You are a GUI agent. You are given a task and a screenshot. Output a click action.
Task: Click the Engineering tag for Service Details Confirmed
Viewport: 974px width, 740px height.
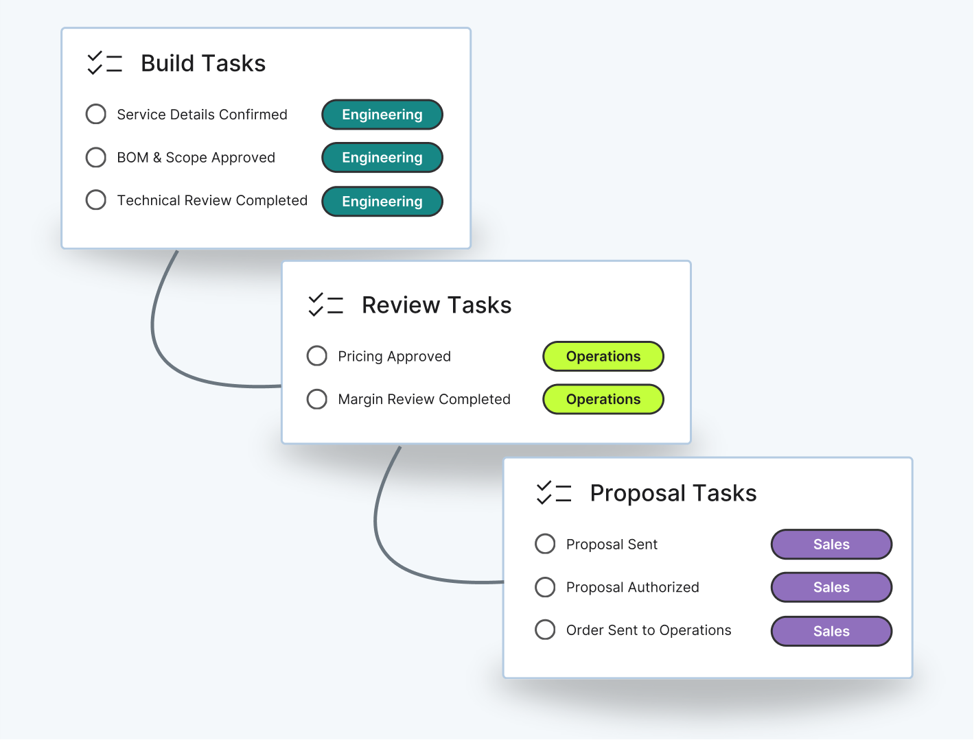382,115
